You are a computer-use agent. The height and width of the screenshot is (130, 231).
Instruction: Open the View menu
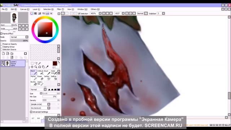click(71, 9)
